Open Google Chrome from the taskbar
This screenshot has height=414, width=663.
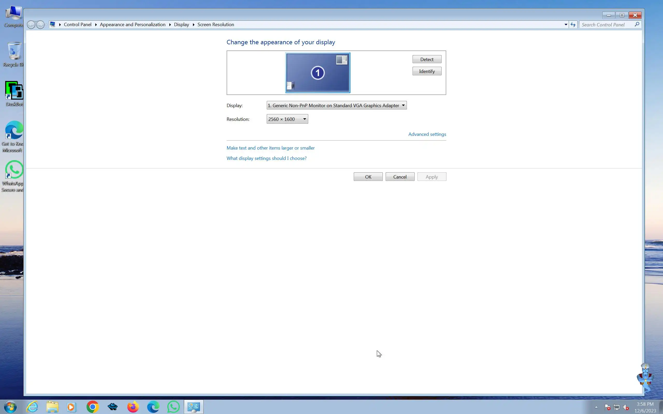coord(92,407)
